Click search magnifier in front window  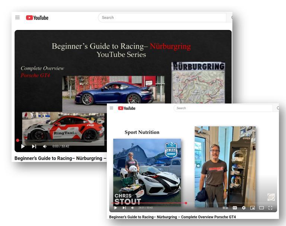tap(277, 108)
